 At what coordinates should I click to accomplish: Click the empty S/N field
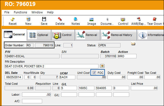pyautogui.click(x=80, y=56)
